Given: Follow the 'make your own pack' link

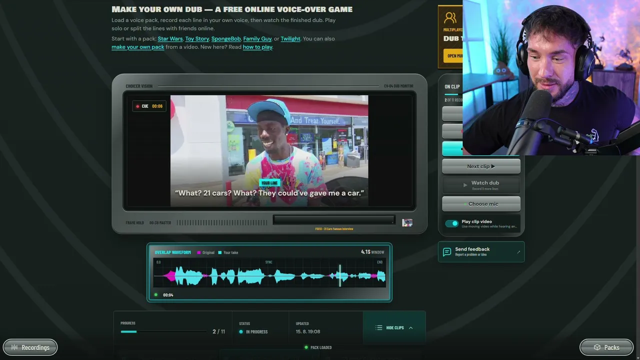Looking at the screenshot, I should 138,47.
